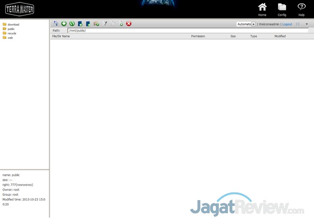The image size is (314, 218).
Task: Click the 'size: ---' info line
Action: pyautogui.click(x=7, y=180)
